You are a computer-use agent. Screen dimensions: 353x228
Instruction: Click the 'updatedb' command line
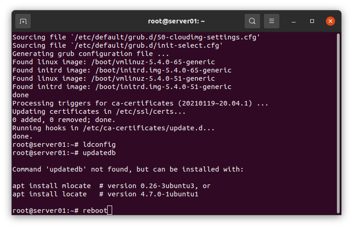coord(64,153)
